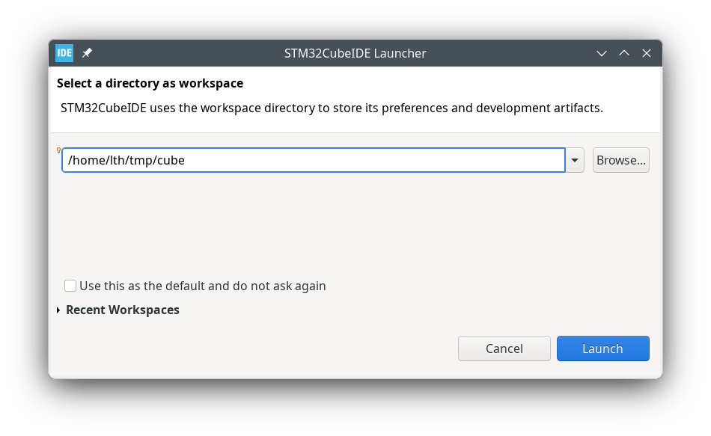Click the 'Select a directory as workspace' heading

point(150,83)
